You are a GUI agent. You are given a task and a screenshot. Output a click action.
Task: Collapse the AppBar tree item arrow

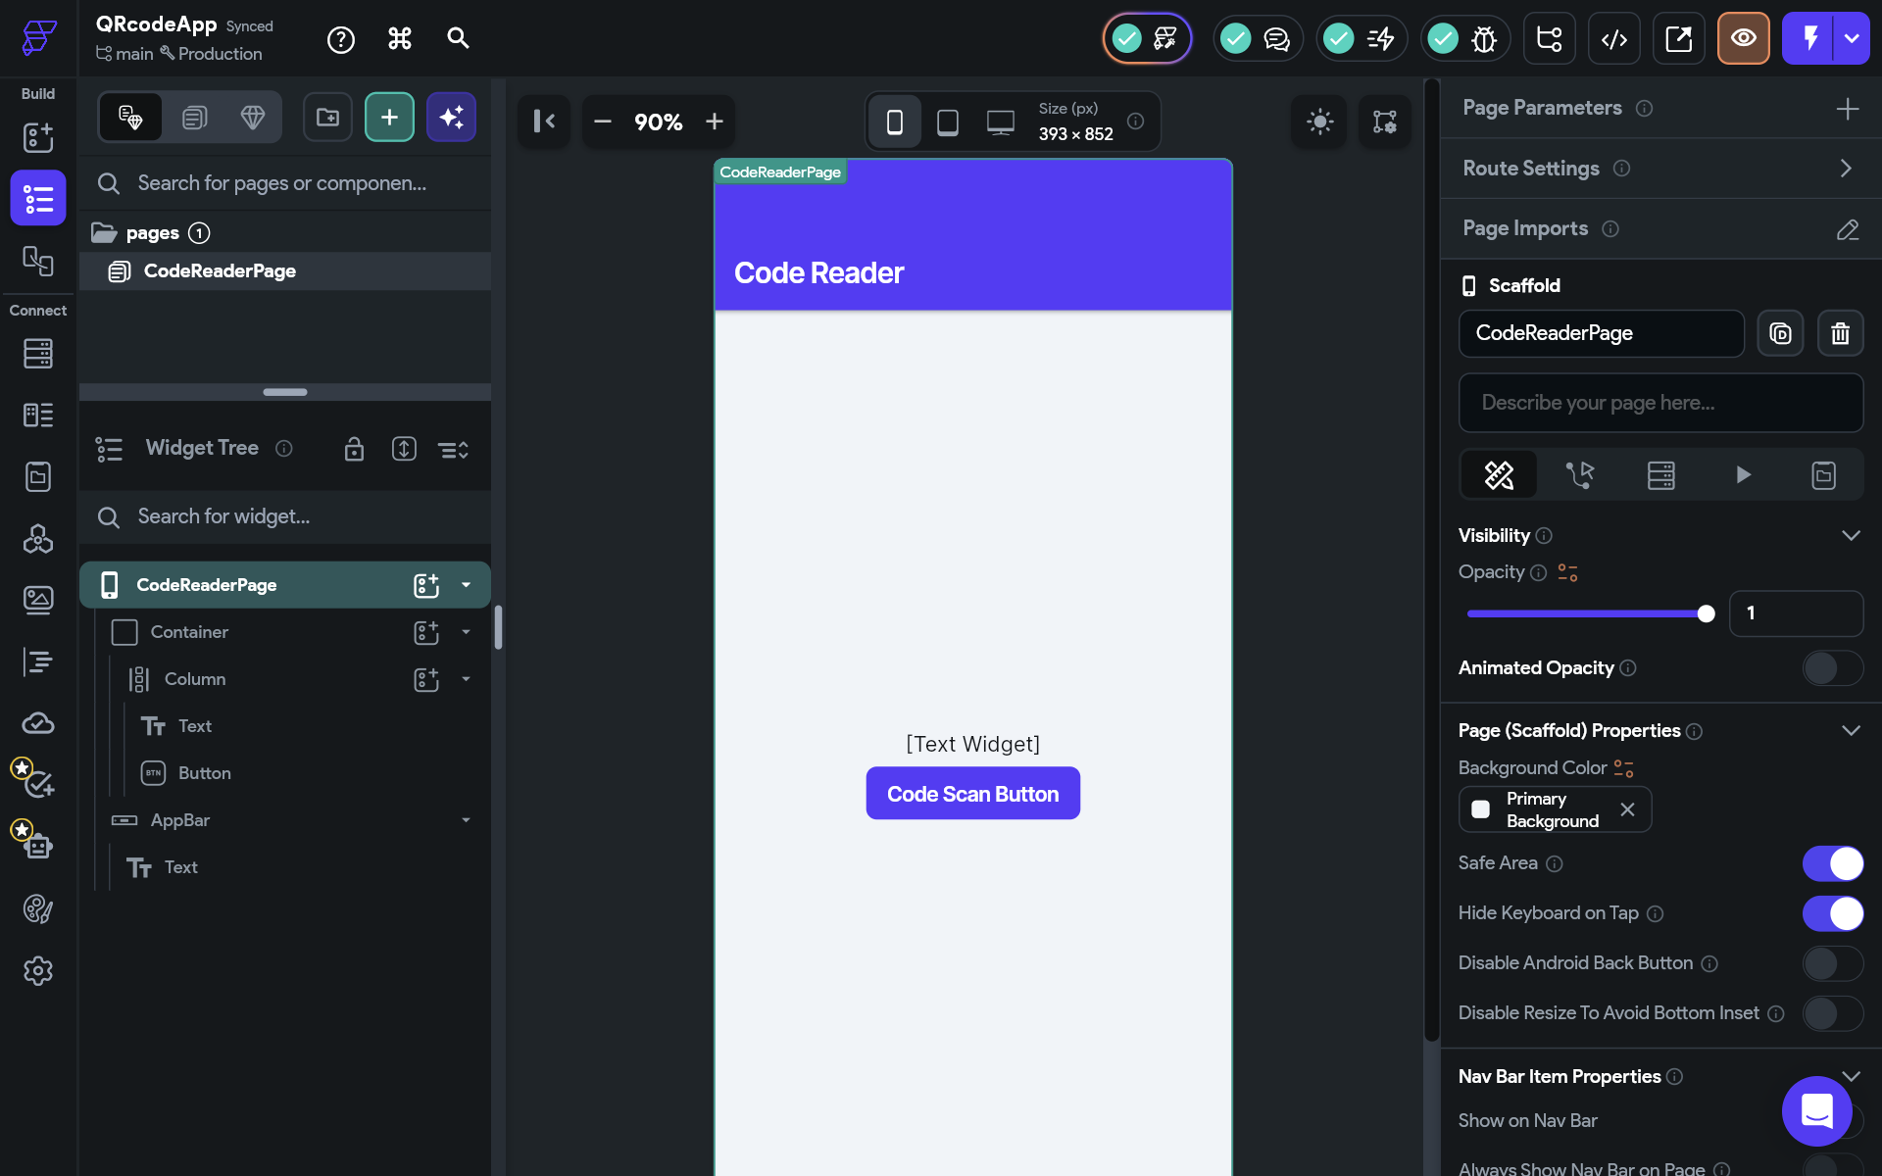pos(466,820)
